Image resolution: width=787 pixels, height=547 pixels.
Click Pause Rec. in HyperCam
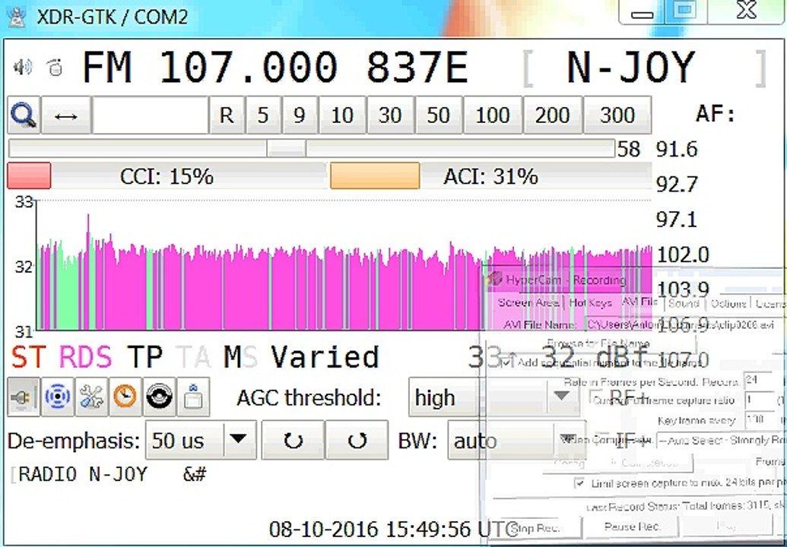(x=633, y=526)
